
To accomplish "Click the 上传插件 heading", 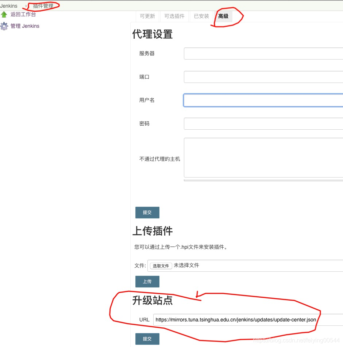I will [153, 231].
